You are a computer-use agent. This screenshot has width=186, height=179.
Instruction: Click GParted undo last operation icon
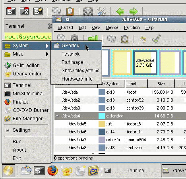click(143, 39)
